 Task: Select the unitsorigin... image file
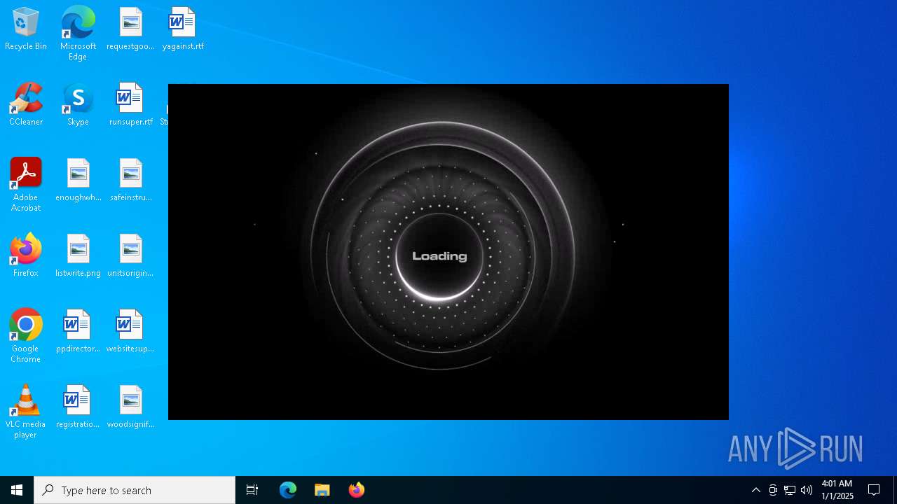(130, 255)
